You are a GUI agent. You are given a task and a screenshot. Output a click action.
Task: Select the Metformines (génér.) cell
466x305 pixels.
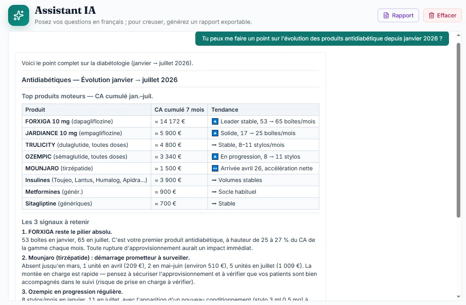(86, 192)
